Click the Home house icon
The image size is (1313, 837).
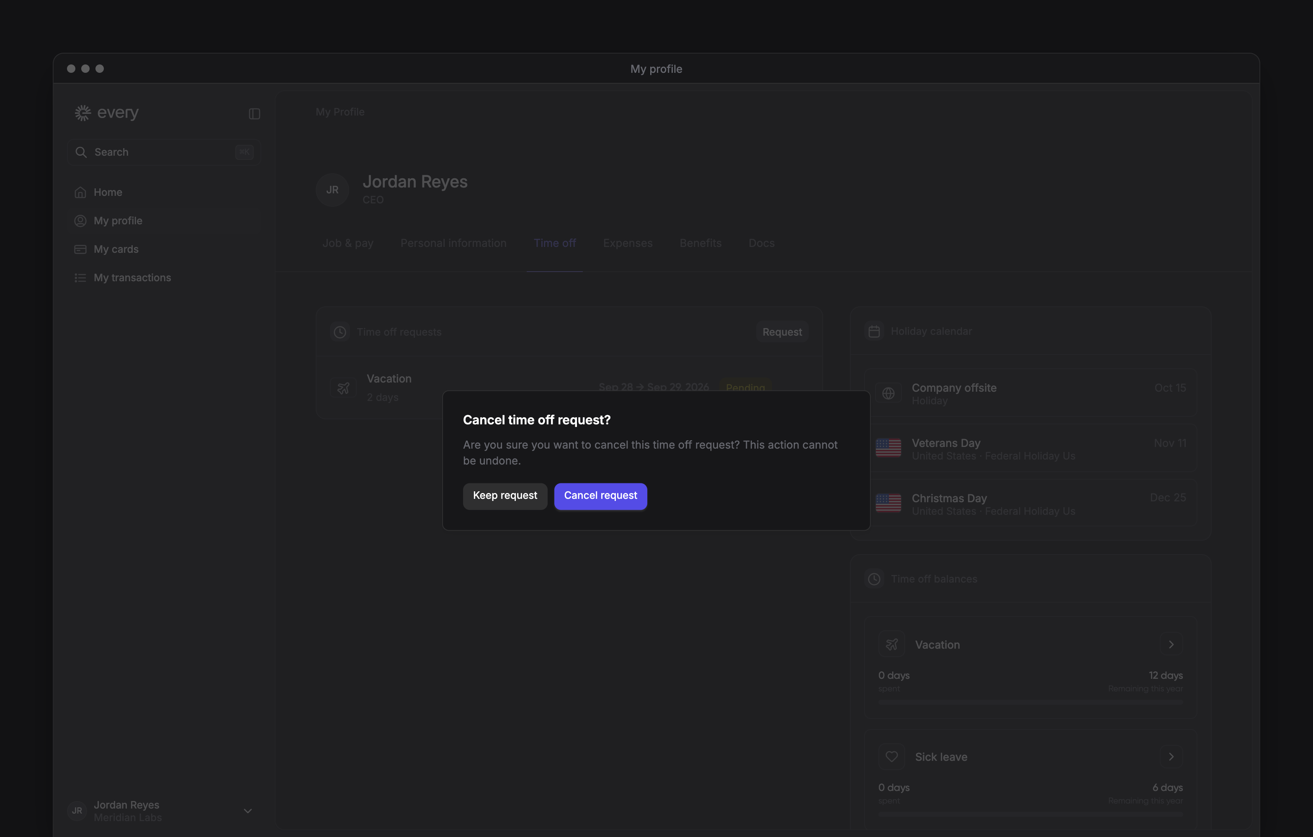80,193
